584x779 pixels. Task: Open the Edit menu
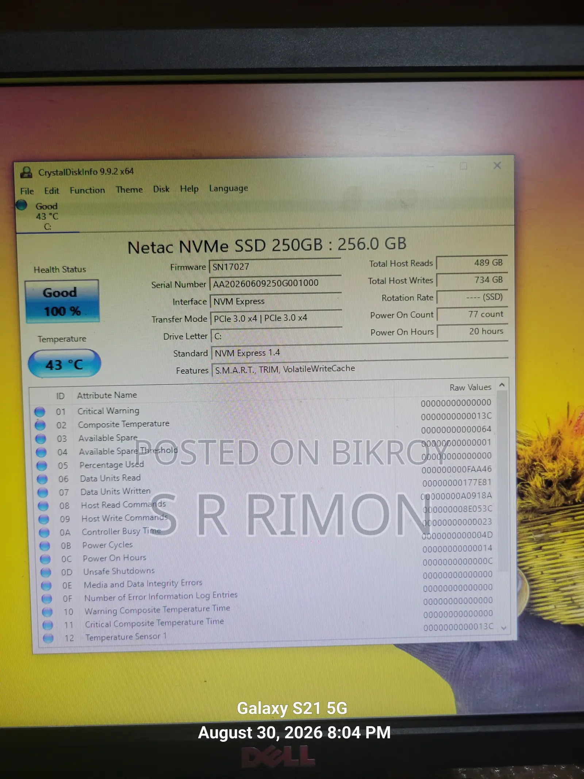(x=51, y=191)
